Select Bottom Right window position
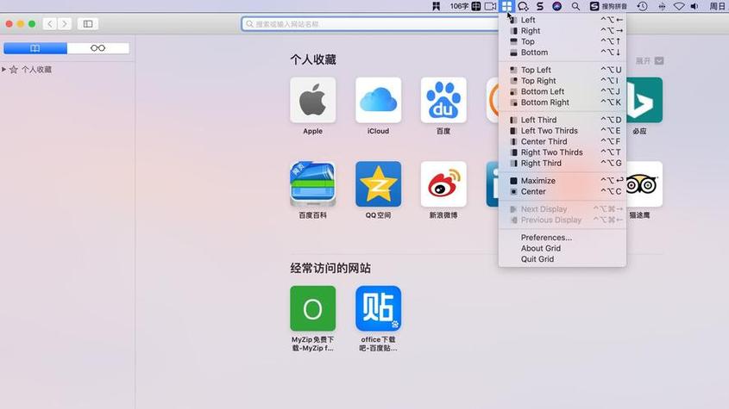 [562, 102]
